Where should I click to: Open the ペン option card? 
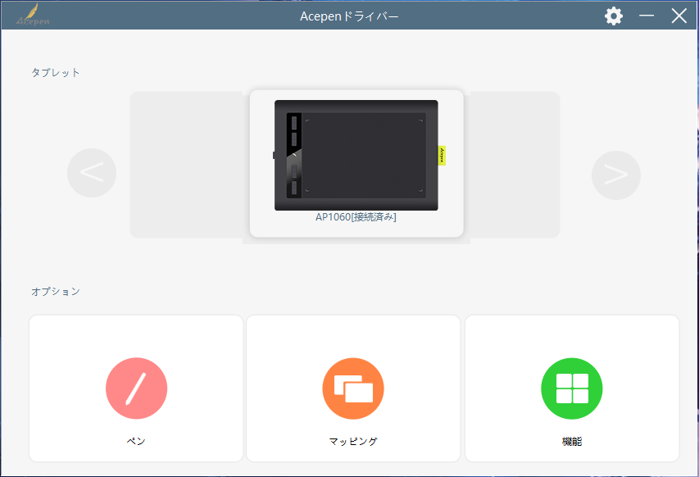coord(136,388)
